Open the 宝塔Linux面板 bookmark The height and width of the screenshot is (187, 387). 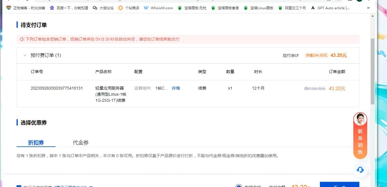tap(259, 8)
